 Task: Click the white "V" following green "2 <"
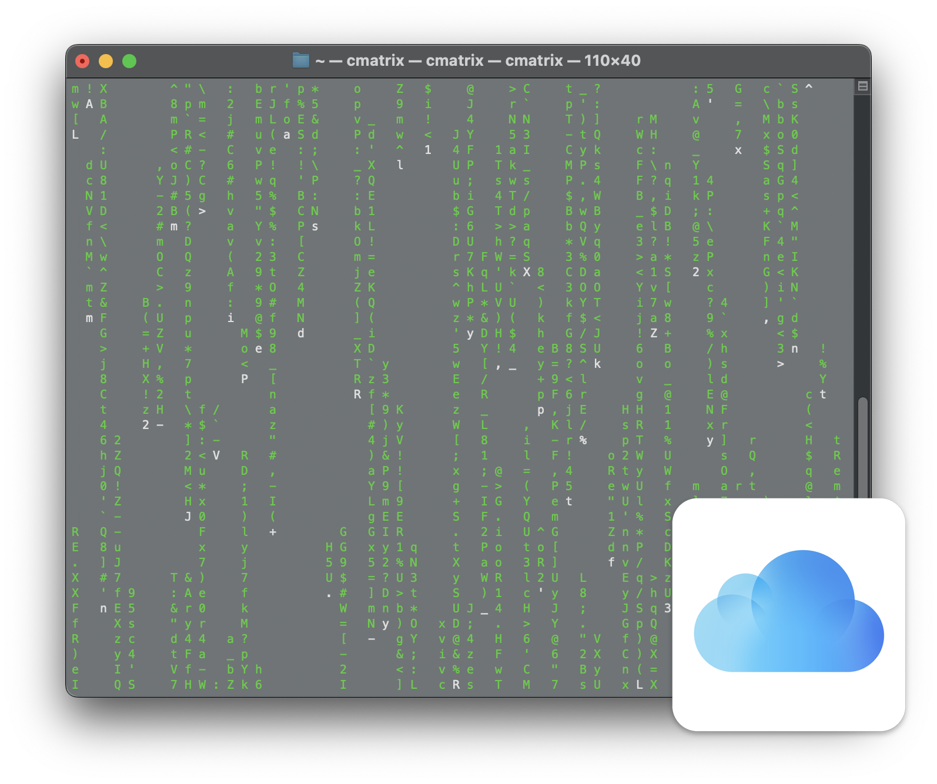click(x=216, y=455)
